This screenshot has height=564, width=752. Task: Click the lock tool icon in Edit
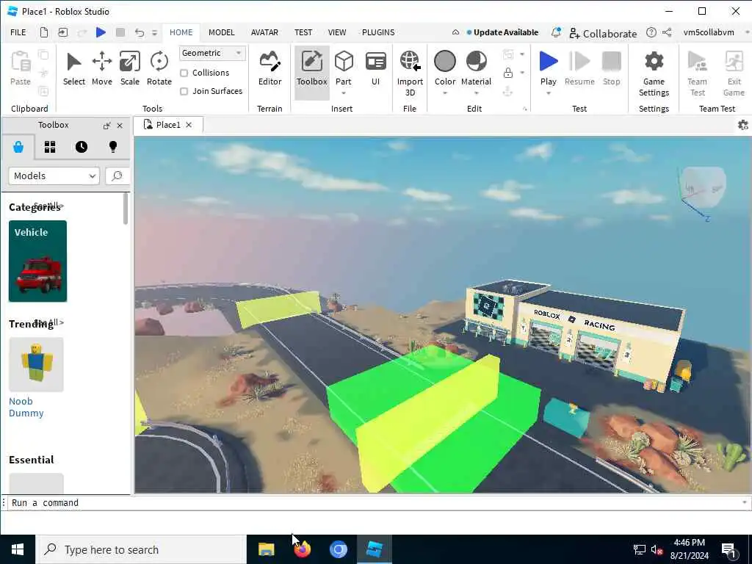click(x=508, y=73)
